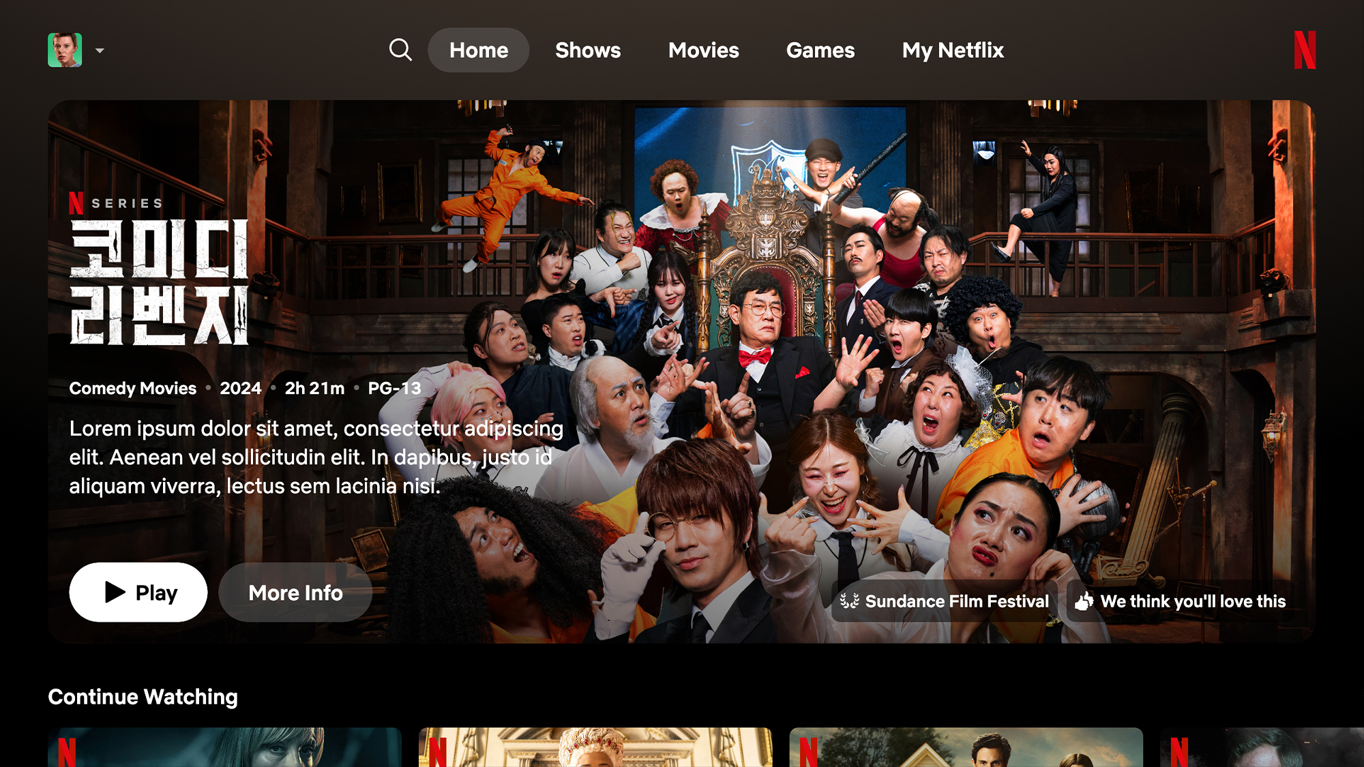1364x767 pixels.
Task: Click the Sundance Film Festival laurel badge
Action: 849,601
